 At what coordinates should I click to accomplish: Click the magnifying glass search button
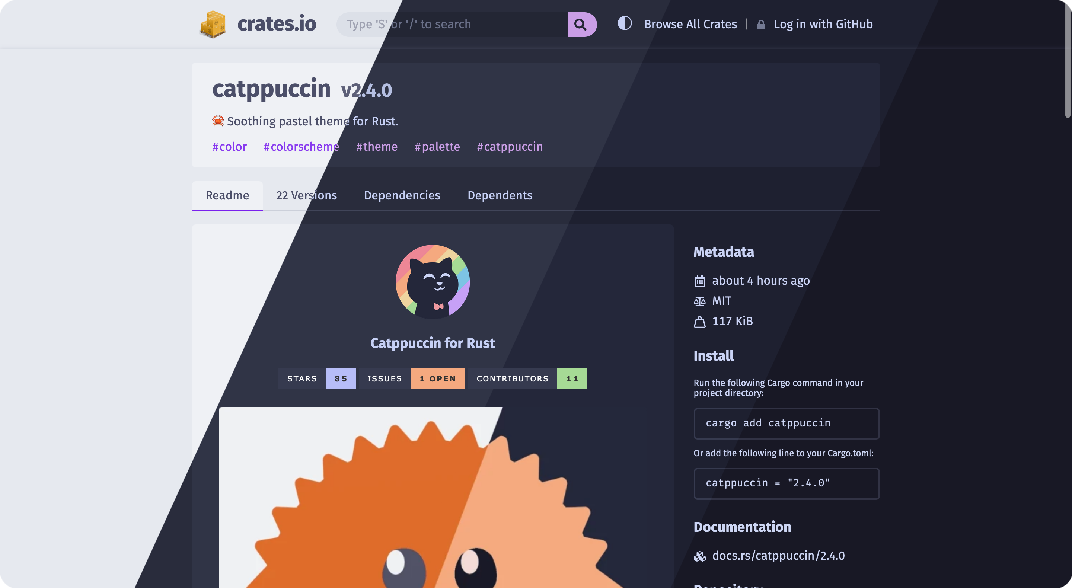pyautogui.click(x=581, y=24)
